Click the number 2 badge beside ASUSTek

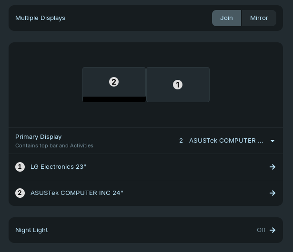(20, 193)
